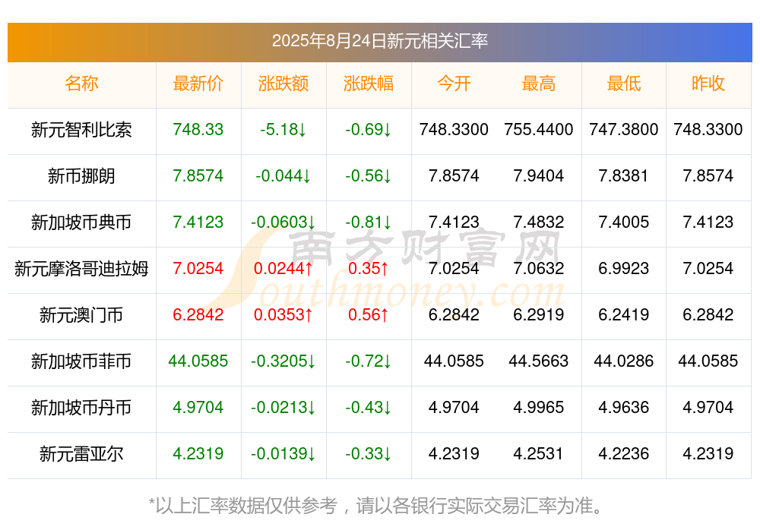Image resolution: width=760 pixels, height=530 pixels.
Task: Click the 名称 column header
Action: pyautogui.click(x=81, y=84)
